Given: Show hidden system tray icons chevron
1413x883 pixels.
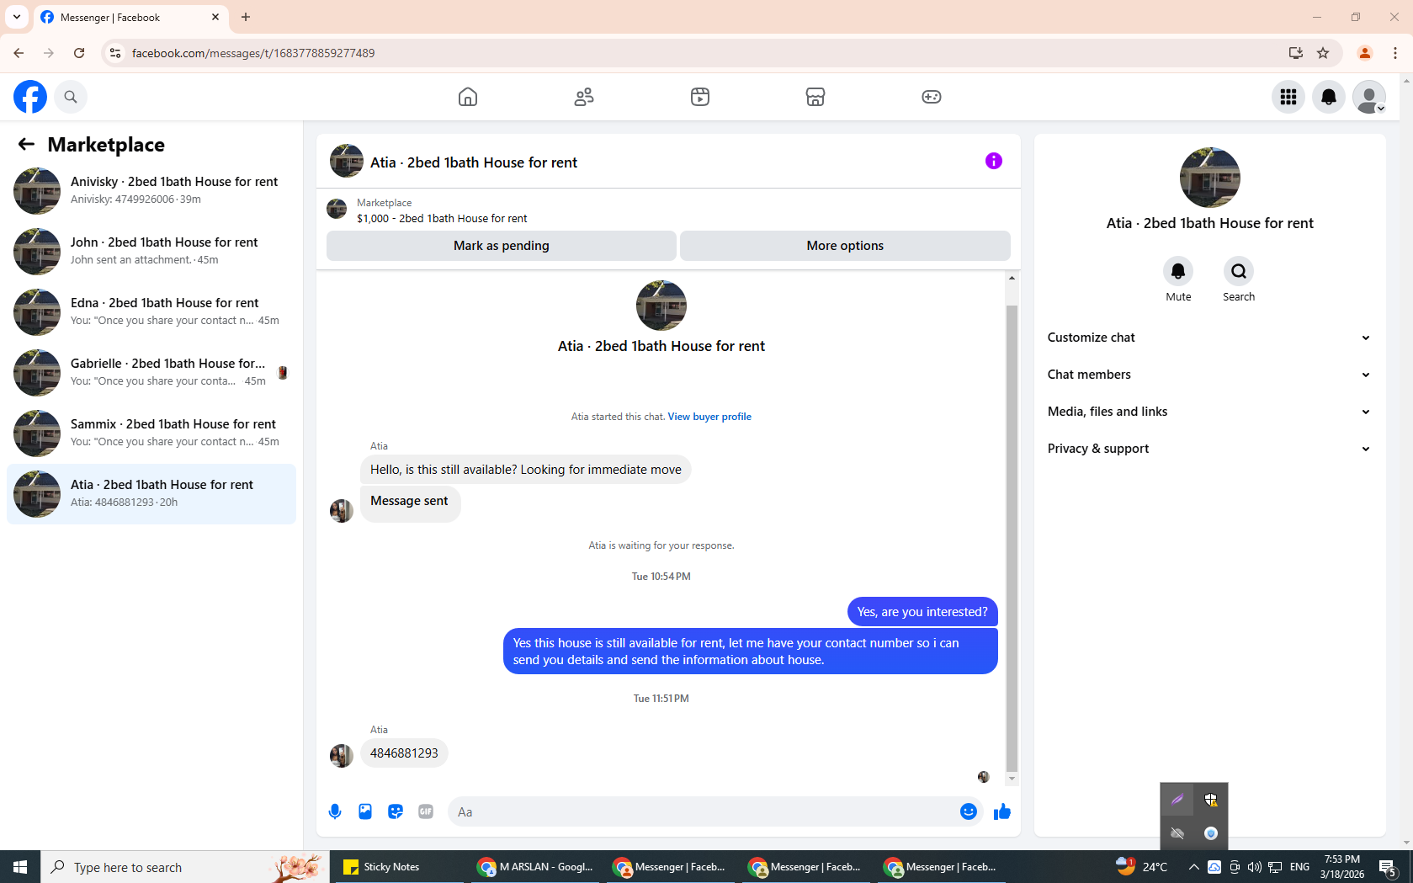Looking at the screenshot, I should pyautogui.click(x=1193, y=867).
